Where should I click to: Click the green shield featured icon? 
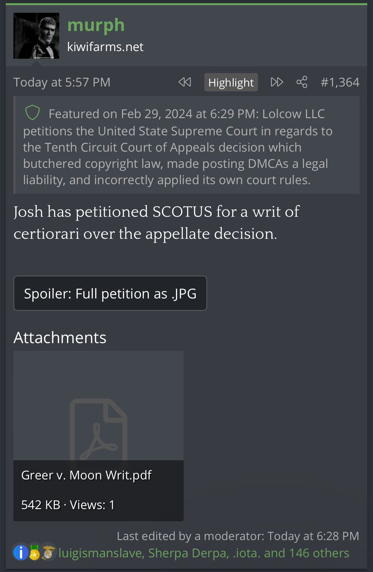(x=32, y=113)
